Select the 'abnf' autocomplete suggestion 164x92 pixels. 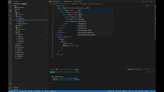point(95,15)
